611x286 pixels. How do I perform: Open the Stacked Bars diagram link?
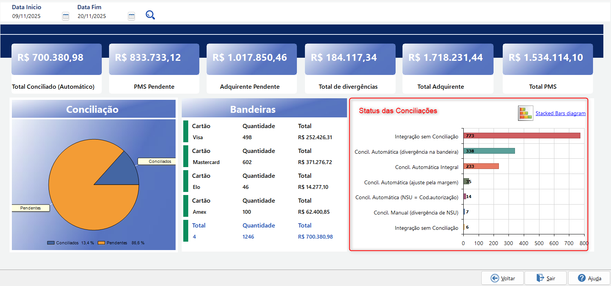point(560,113)
